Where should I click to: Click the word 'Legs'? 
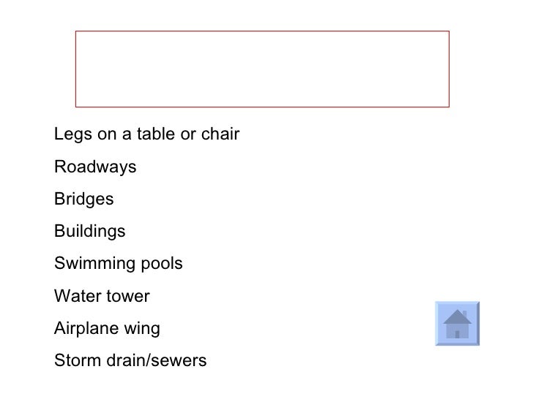pyautogui.click(x=73, y=134)
